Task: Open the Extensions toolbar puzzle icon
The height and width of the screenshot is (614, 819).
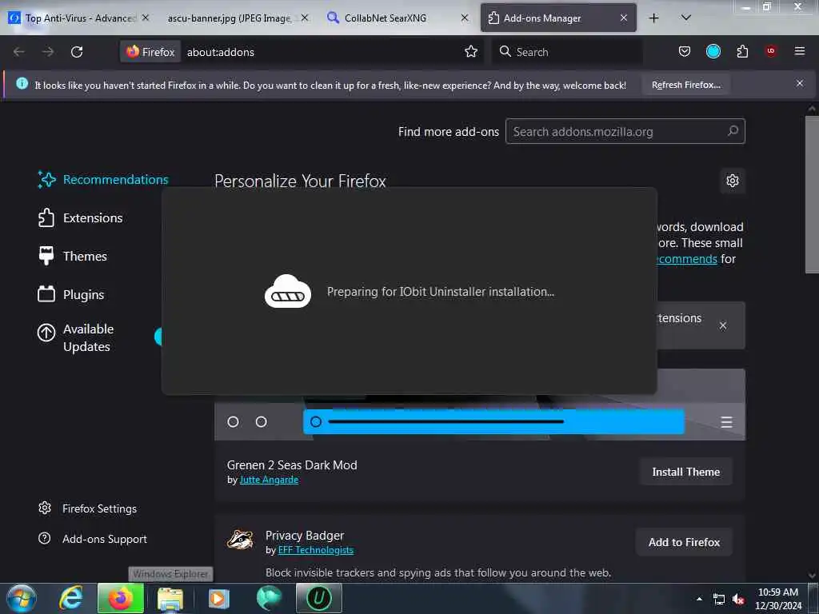Action: pos(742,51)
